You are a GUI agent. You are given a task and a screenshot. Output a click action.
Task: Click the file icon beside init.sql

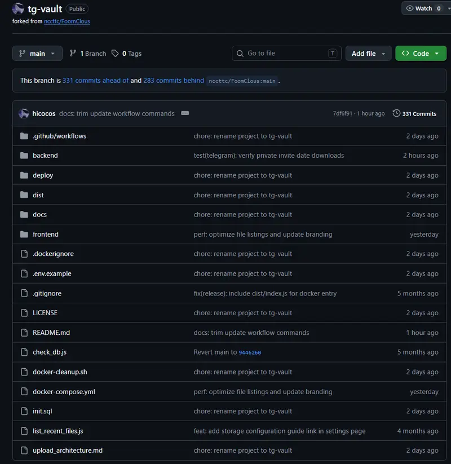click(24, 411)
